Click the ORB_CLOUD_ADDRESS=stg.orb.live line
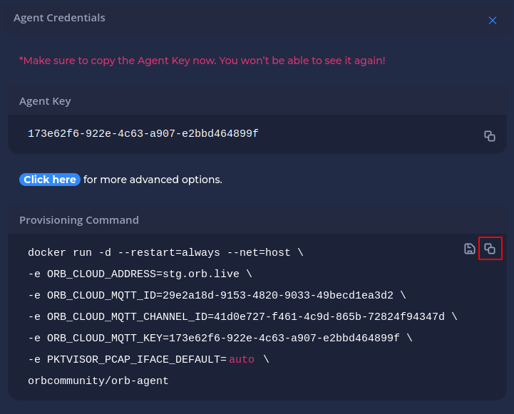 coord(140,274)
